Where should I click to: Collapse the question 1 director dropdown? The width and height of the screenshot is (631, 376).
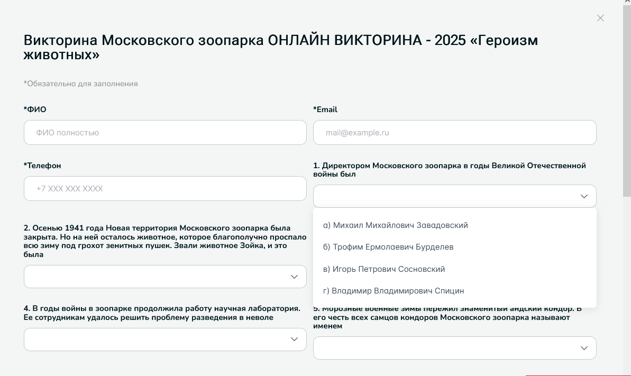pos(455,196)
